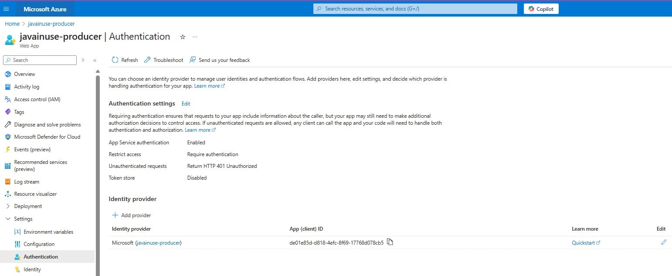
Task: Click the Environment variables icon
Action: tap(17, 232)
